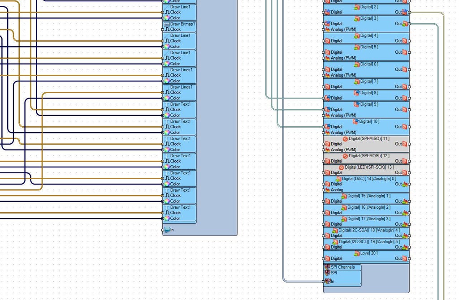
Task: Select the Digital[ 5 ] channel header icon
Action: pos(356,47)
